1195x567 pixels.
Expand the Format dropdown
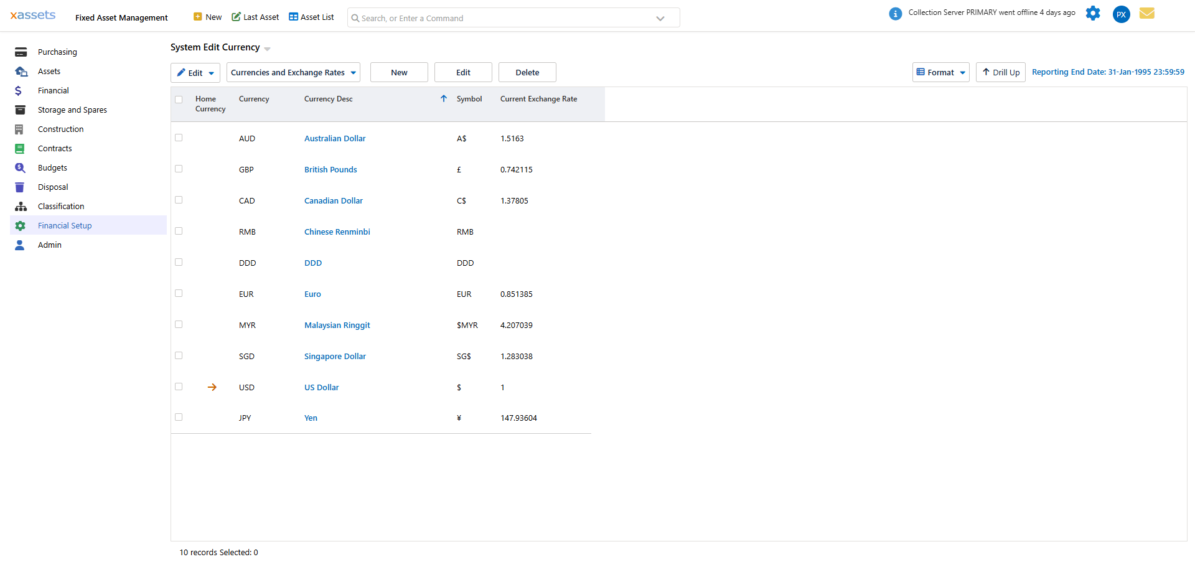940,73
